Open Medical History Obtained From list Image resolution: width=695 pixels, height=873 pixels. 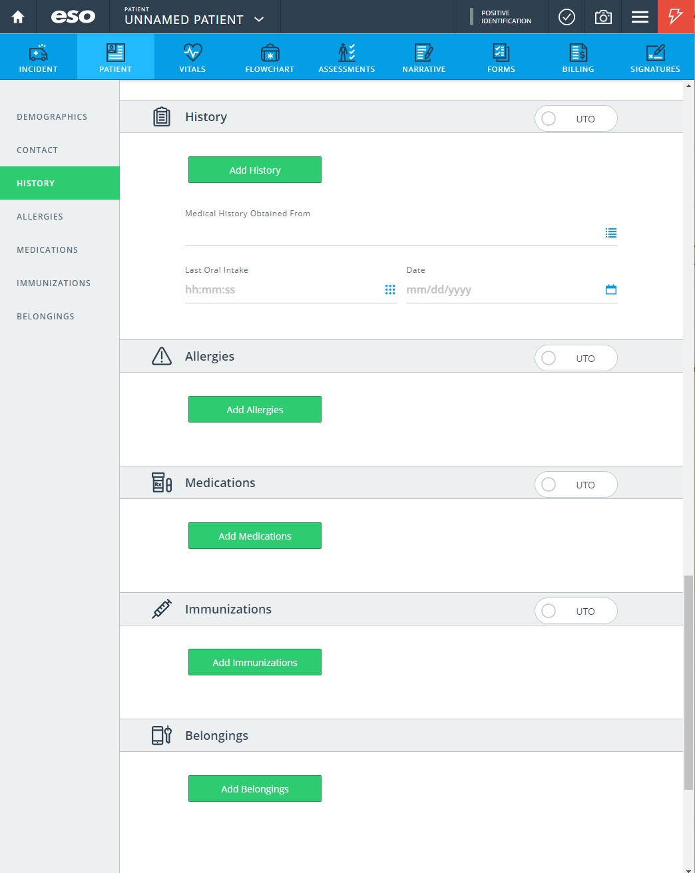[x=611, y=233]
